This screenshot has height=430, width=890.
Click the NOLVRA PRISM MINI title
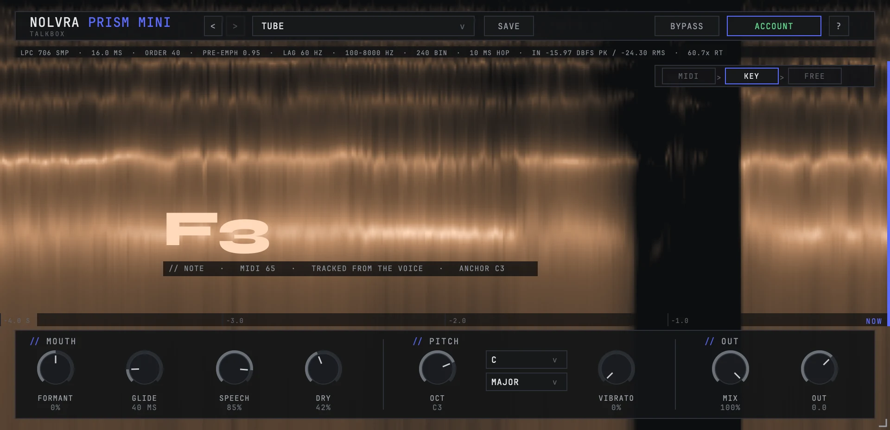[x=100, y=22]
